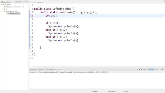165x93 pixels.
Task: Collapse All in Package Explorer toolbar
Action: [16, 2]
